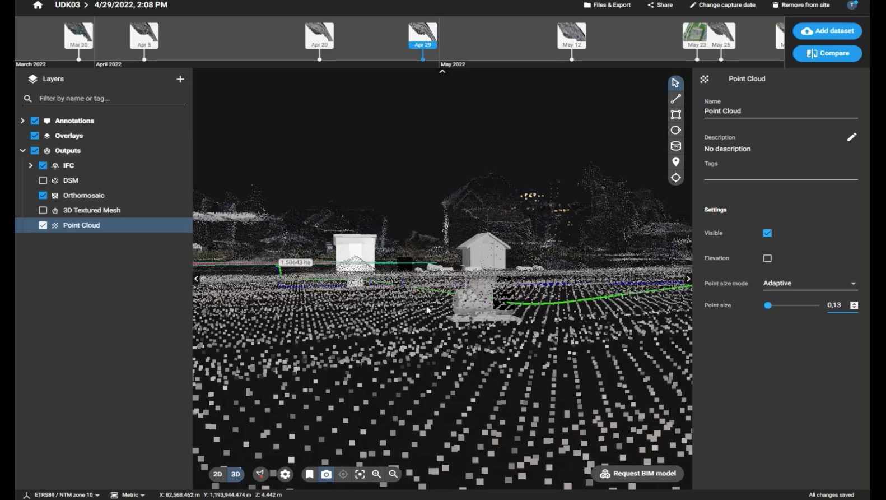Open the Point size mode dropdown
The height and width of the screenshot is (500, 886).
809,284
